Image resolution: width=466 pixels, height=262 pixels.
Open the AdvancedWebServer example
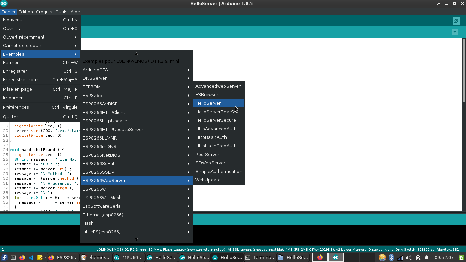219,86
